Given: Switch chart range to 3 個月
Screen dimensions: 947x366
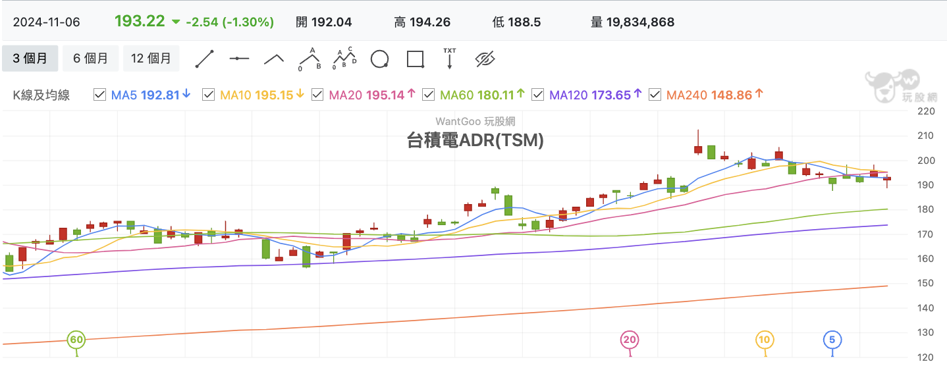Looking at the screenshot, I should [30, 59].
